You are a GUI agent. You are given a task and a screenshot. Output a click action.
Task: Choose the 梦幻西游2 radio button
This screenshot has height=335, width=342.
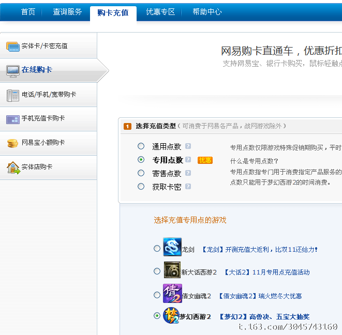click(x=157, y=315)
